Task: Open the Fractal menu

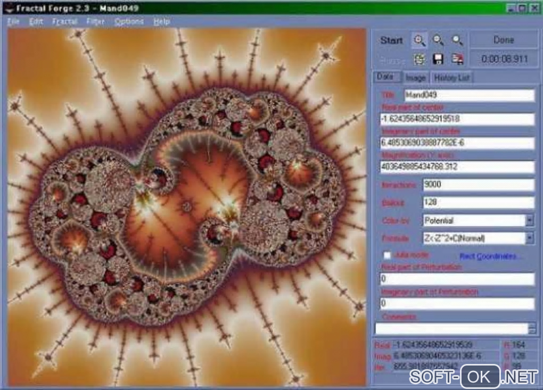Action: pyautogui.click(x=65, y=21)
